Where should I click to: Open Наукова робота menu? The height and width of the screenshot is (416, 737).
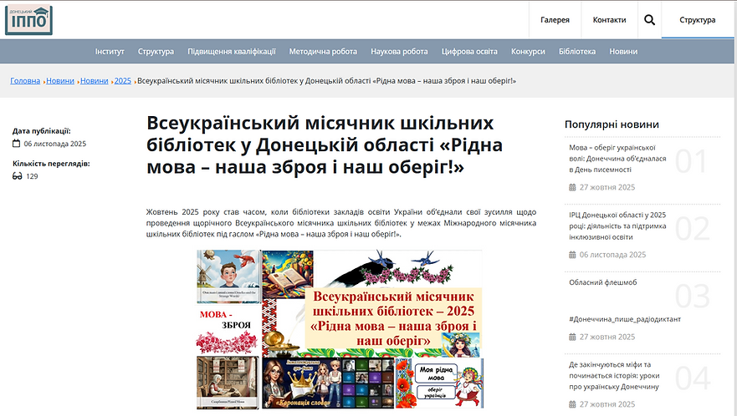[399, 52]
